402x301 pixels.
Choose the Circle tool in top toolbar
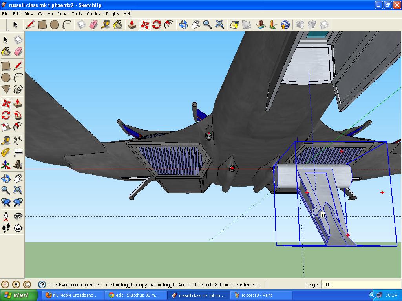click(54, 25)
